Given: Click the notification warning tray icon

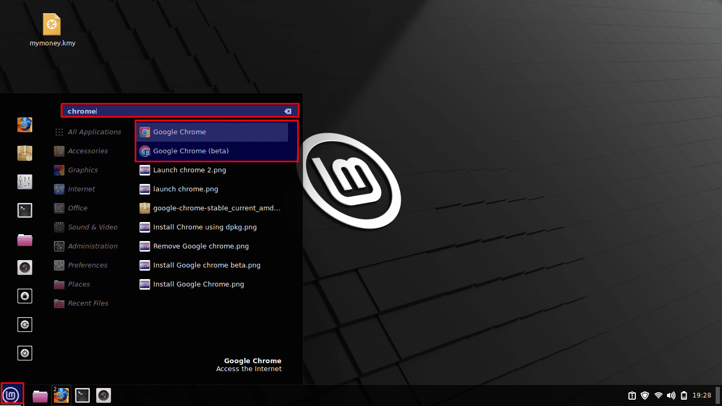Looking at the screenshot, I should pos(632,395).
